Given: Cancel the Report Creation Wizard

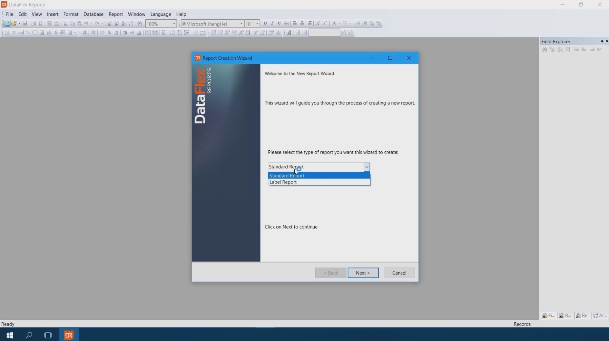Looking at the screenshot, I should [x=399, y=273].
